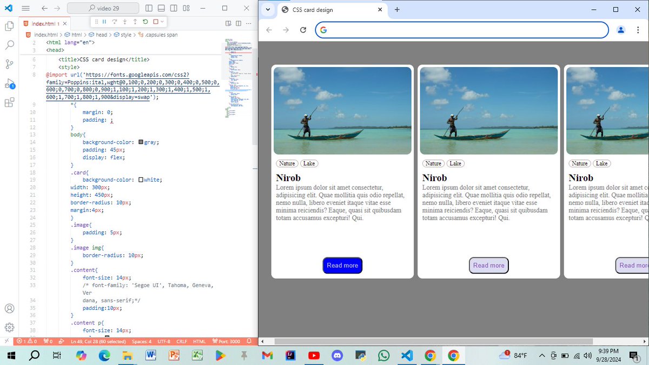This screenshot has height=365, width=649.
Task: Expand the style breadcrumb item
Action: [123, 35]
